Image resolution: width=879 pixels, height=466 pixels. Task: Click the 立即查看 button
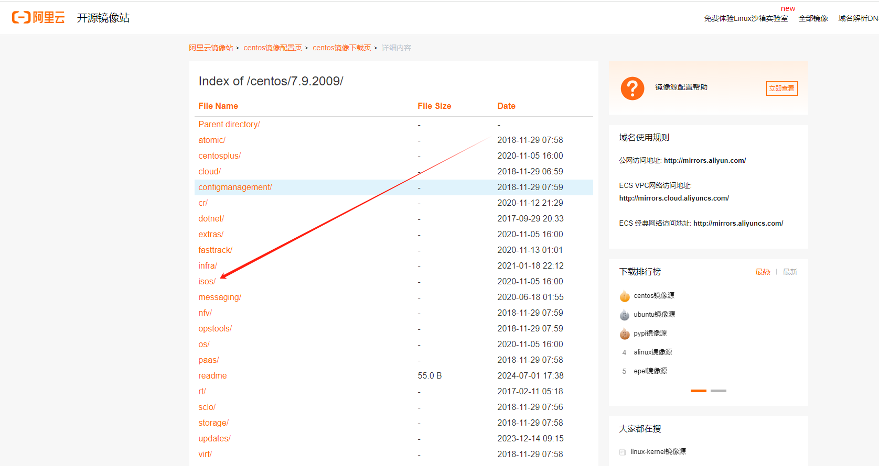coord(781,88)
